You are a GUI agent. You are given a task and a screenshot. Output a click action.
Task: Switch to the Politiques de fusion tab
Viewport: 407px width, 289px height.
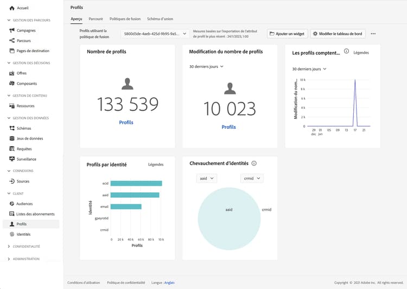pyautogui.click(x=125, y=19)
